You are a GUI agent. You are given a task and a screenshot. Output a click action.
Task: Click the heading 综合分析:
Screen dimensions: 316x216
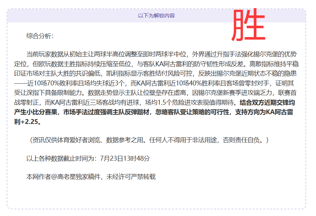(x=40, y=36)
